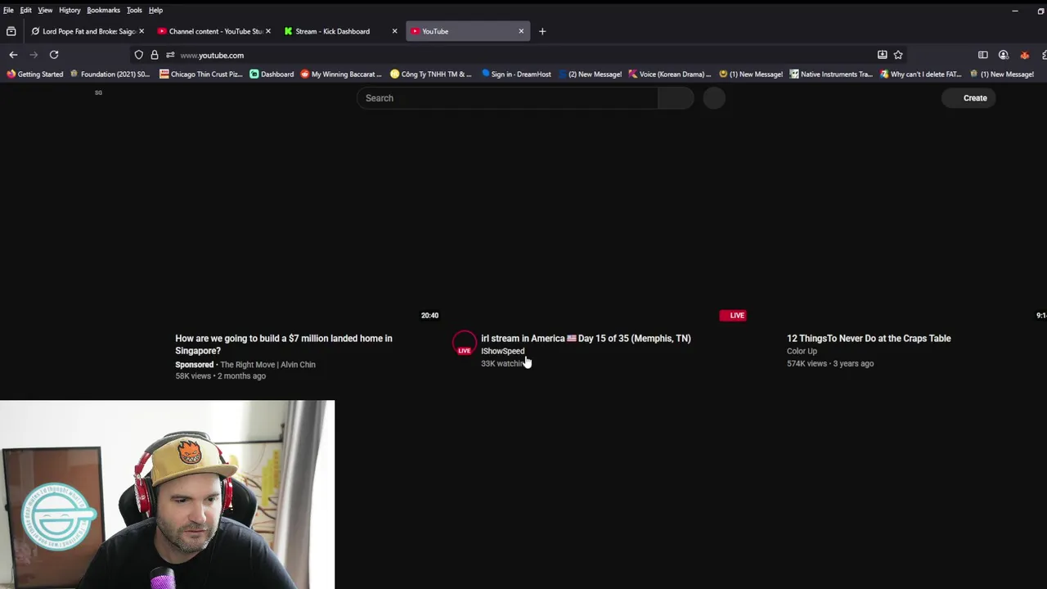This screenshot has height=589, width=1047.
Task: Open The Right Move | Alvin Chin channel
Action: click(267, 365)
